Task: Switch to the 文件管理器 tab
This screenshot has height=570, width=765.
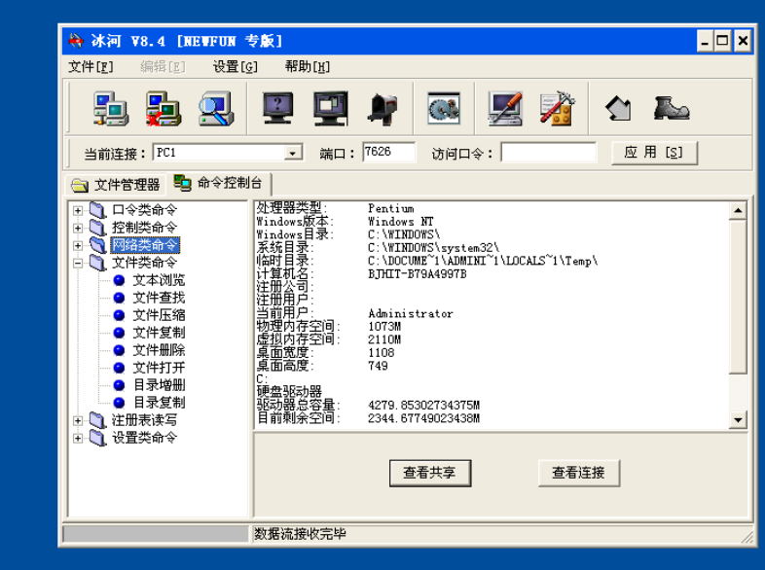Action: (116, 185)
